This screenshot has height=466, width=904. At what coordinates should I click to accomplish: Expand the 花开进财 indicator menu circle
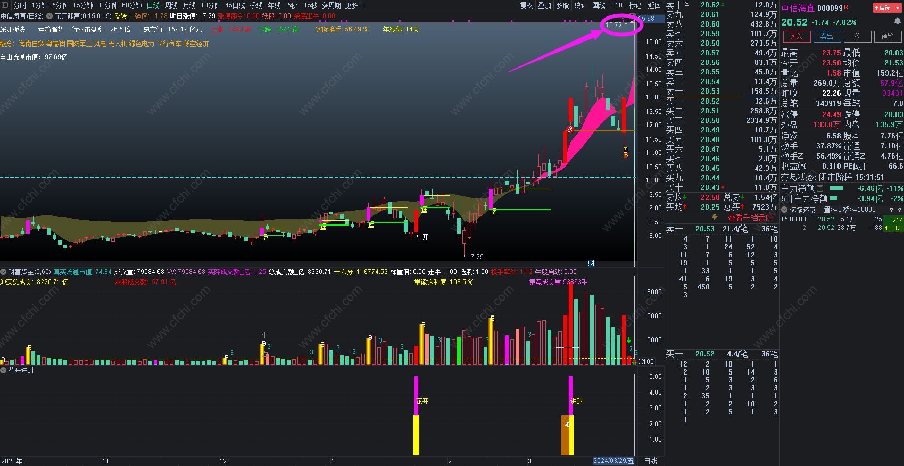[x=3, y=370]
